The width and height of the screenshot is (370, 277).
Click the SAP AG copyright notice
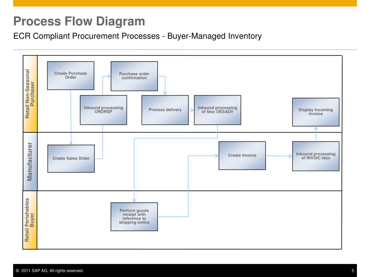50,271
